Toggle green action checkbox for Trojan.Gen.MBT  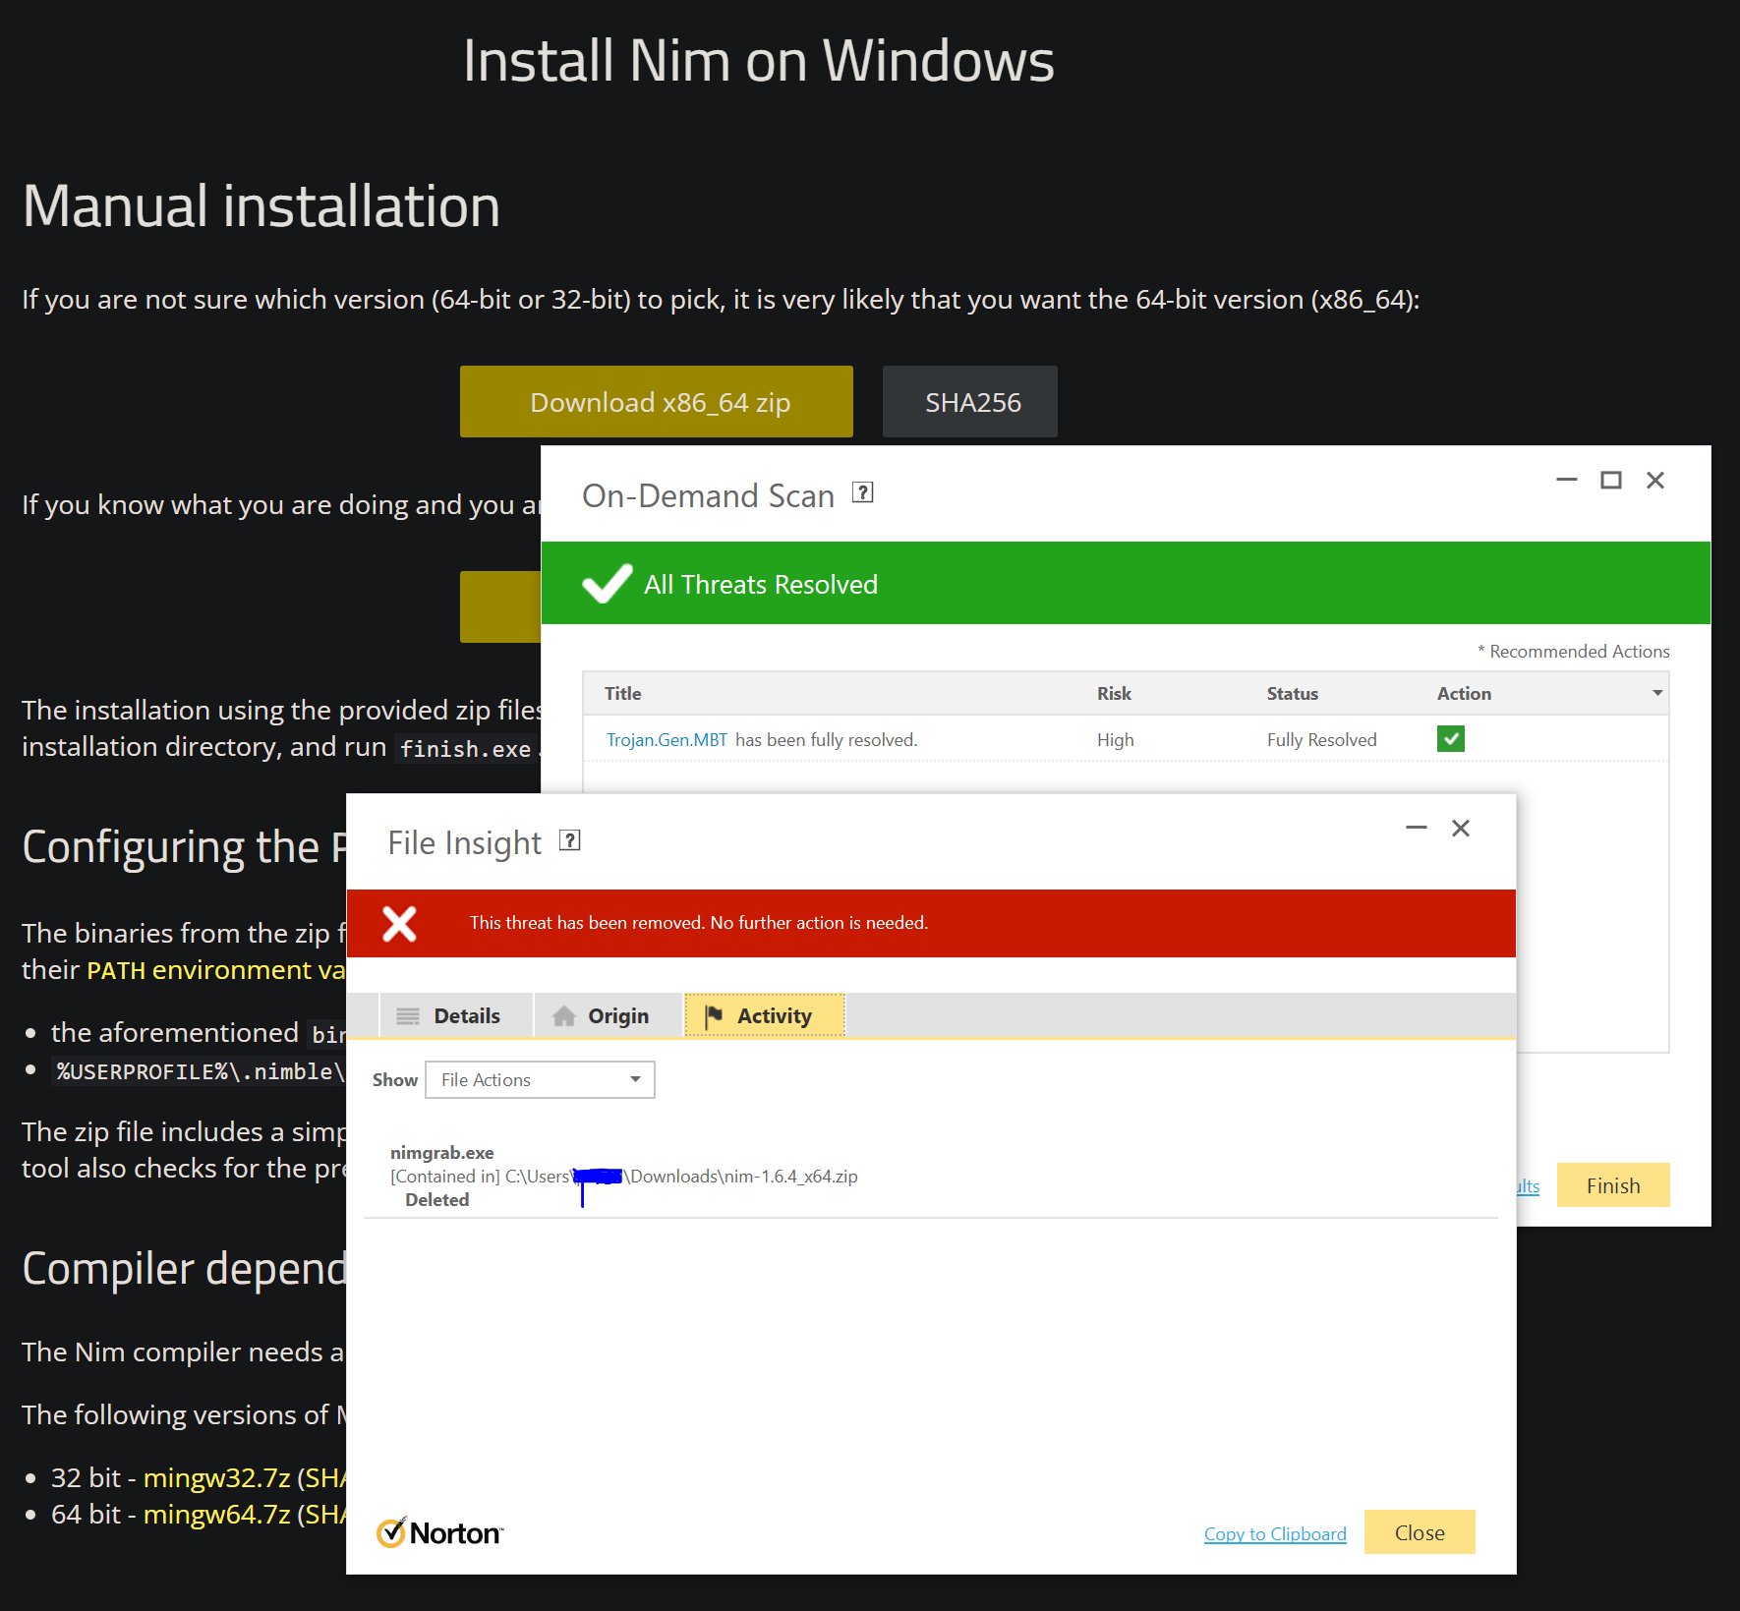(1450, 739)
